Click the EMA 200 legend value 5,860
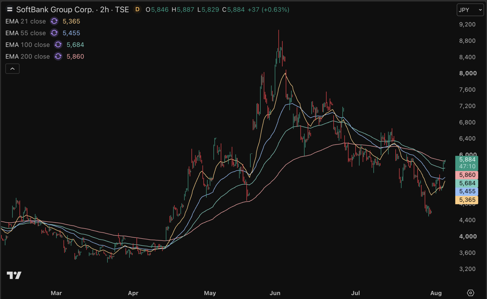 [75, 56]
